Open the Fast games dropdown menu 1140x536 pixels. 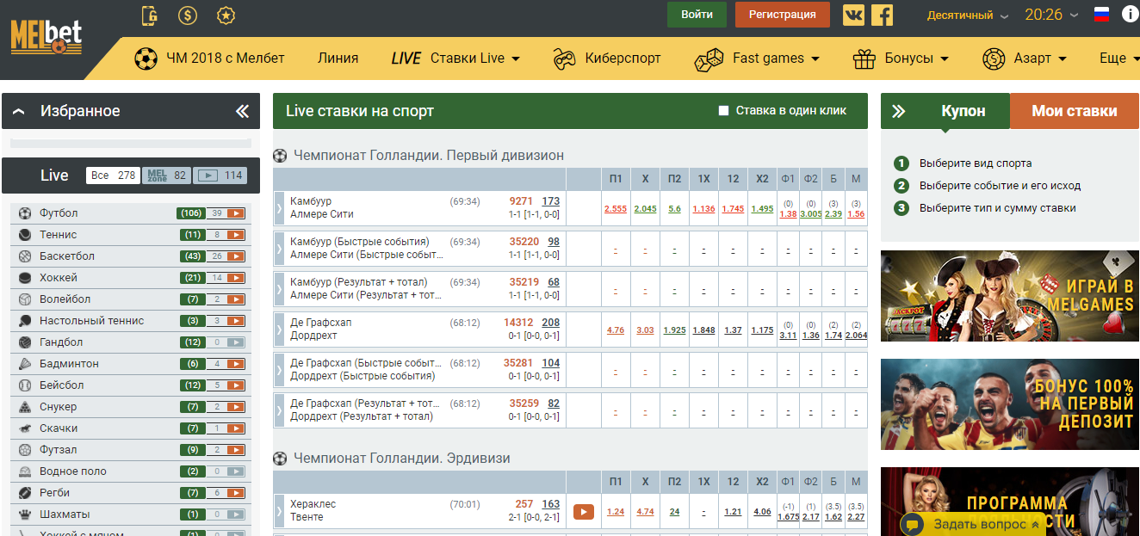click(757, 59)
